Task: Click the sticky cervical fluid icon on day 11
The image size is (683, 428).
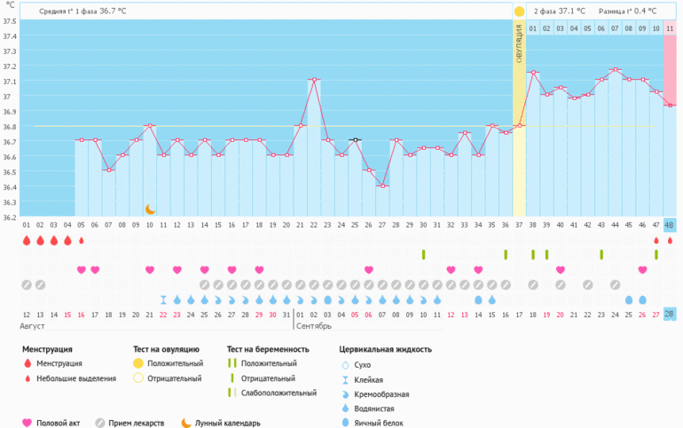Action: 163,300
